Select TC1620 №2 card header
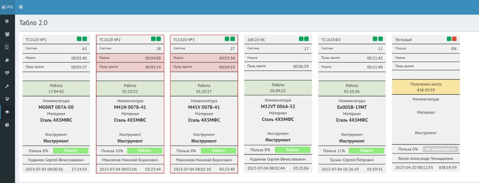Viewport: 479px width, 183px height. pos(130,39)
